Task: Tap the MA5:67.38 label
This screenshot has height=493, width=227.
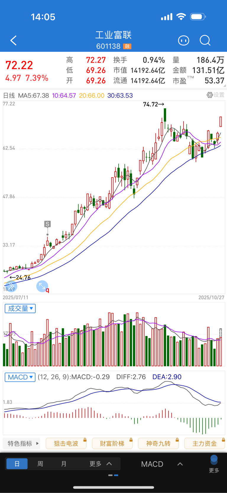Action: (33, 95)
